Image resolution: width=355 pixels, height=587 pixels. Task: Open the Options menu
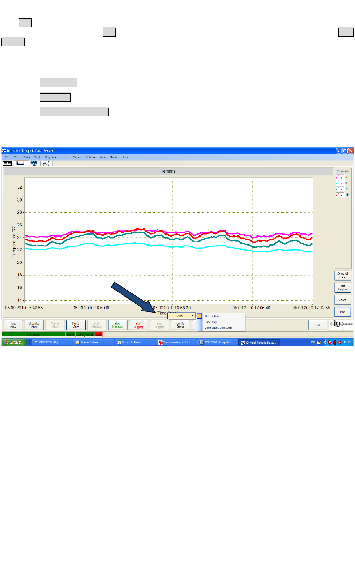pyautogui.click(x=90, y=157)
